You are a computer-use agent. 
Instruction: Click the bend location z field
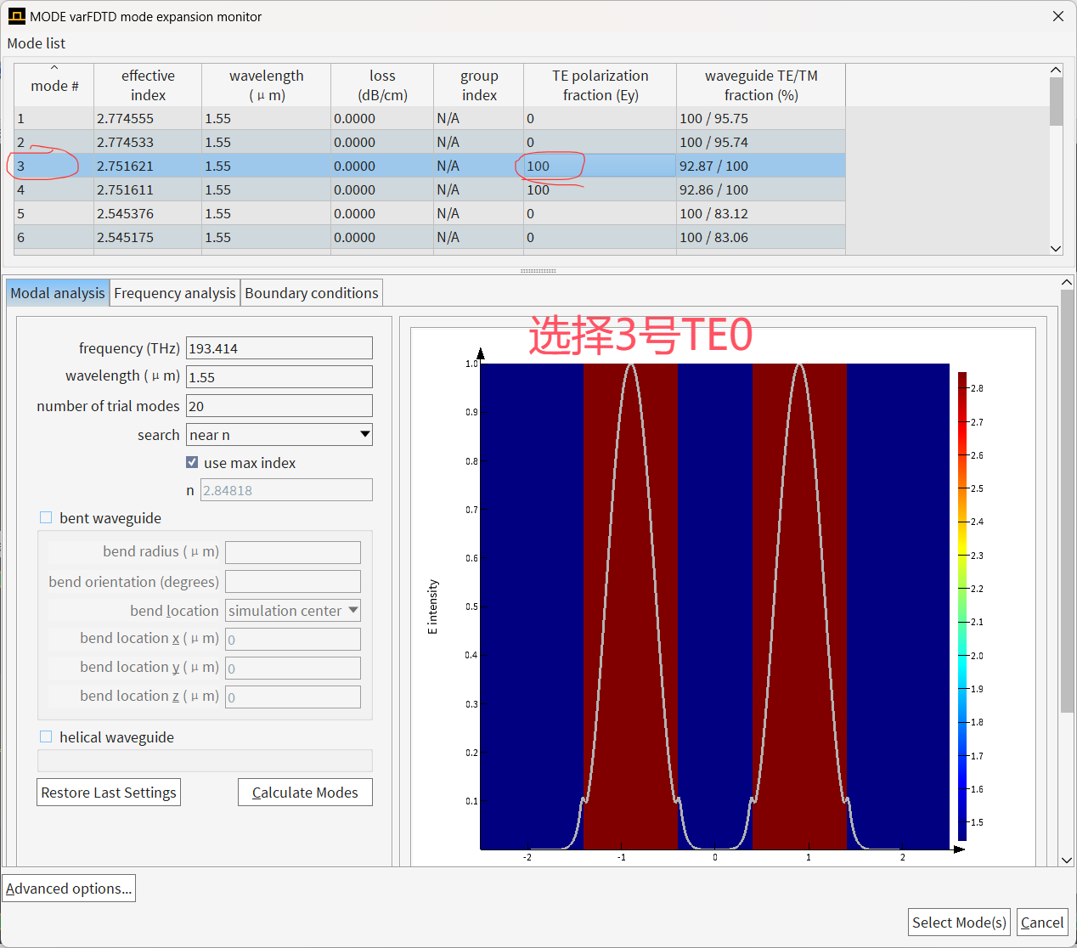coord(293,697)
